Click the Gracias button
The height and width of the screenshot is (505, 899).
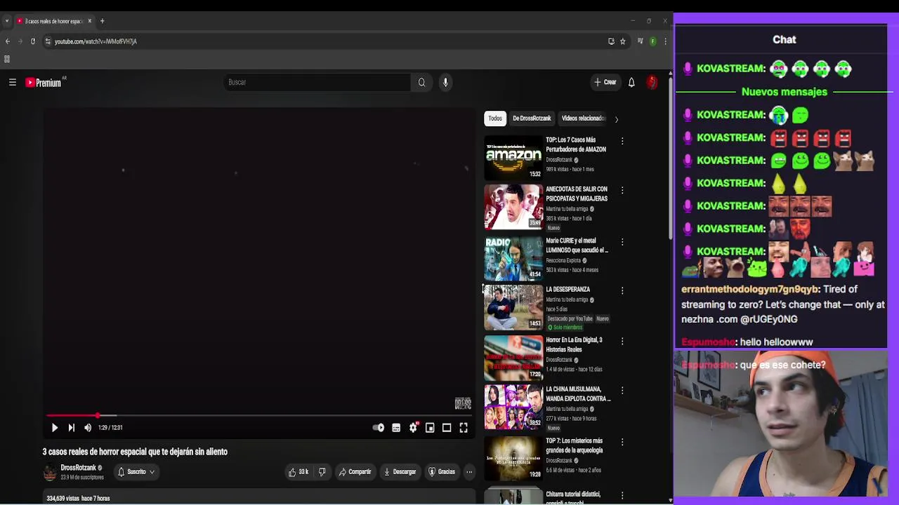[442, 472]
